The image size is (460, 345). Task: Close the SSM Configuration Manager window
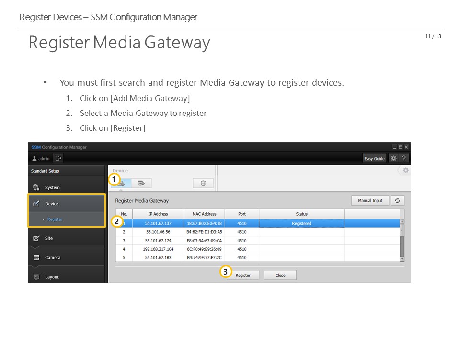click(406, 147)
